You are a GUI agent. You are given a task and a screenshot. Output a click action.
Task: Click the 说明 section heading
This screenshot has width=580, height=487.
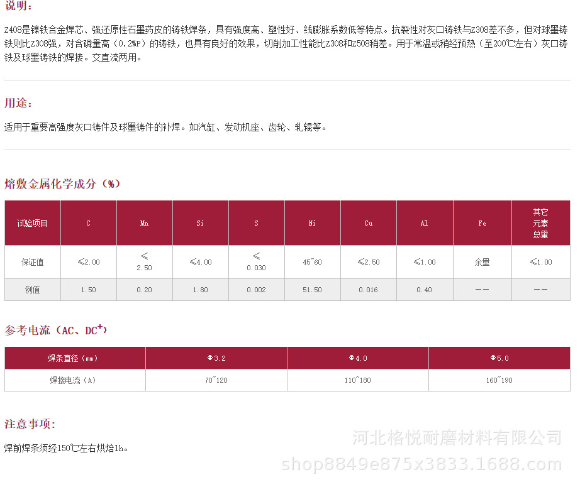click(17, 8)
